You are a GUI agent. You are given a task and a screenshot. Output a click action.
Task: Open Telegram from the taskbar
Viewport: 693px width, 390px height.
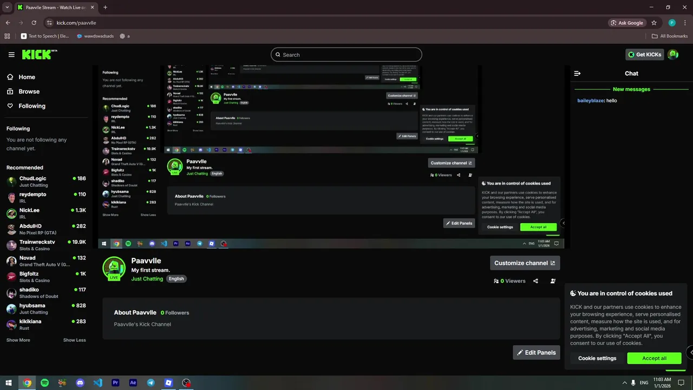click(151, 382)
